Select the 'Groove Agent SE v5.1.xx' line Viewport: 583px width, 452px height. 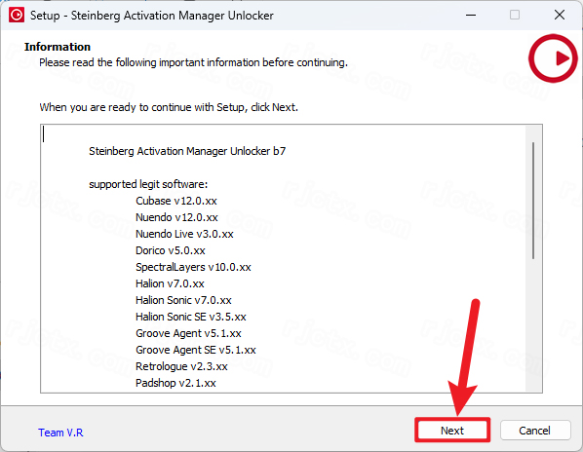click(x=196, y=350)
